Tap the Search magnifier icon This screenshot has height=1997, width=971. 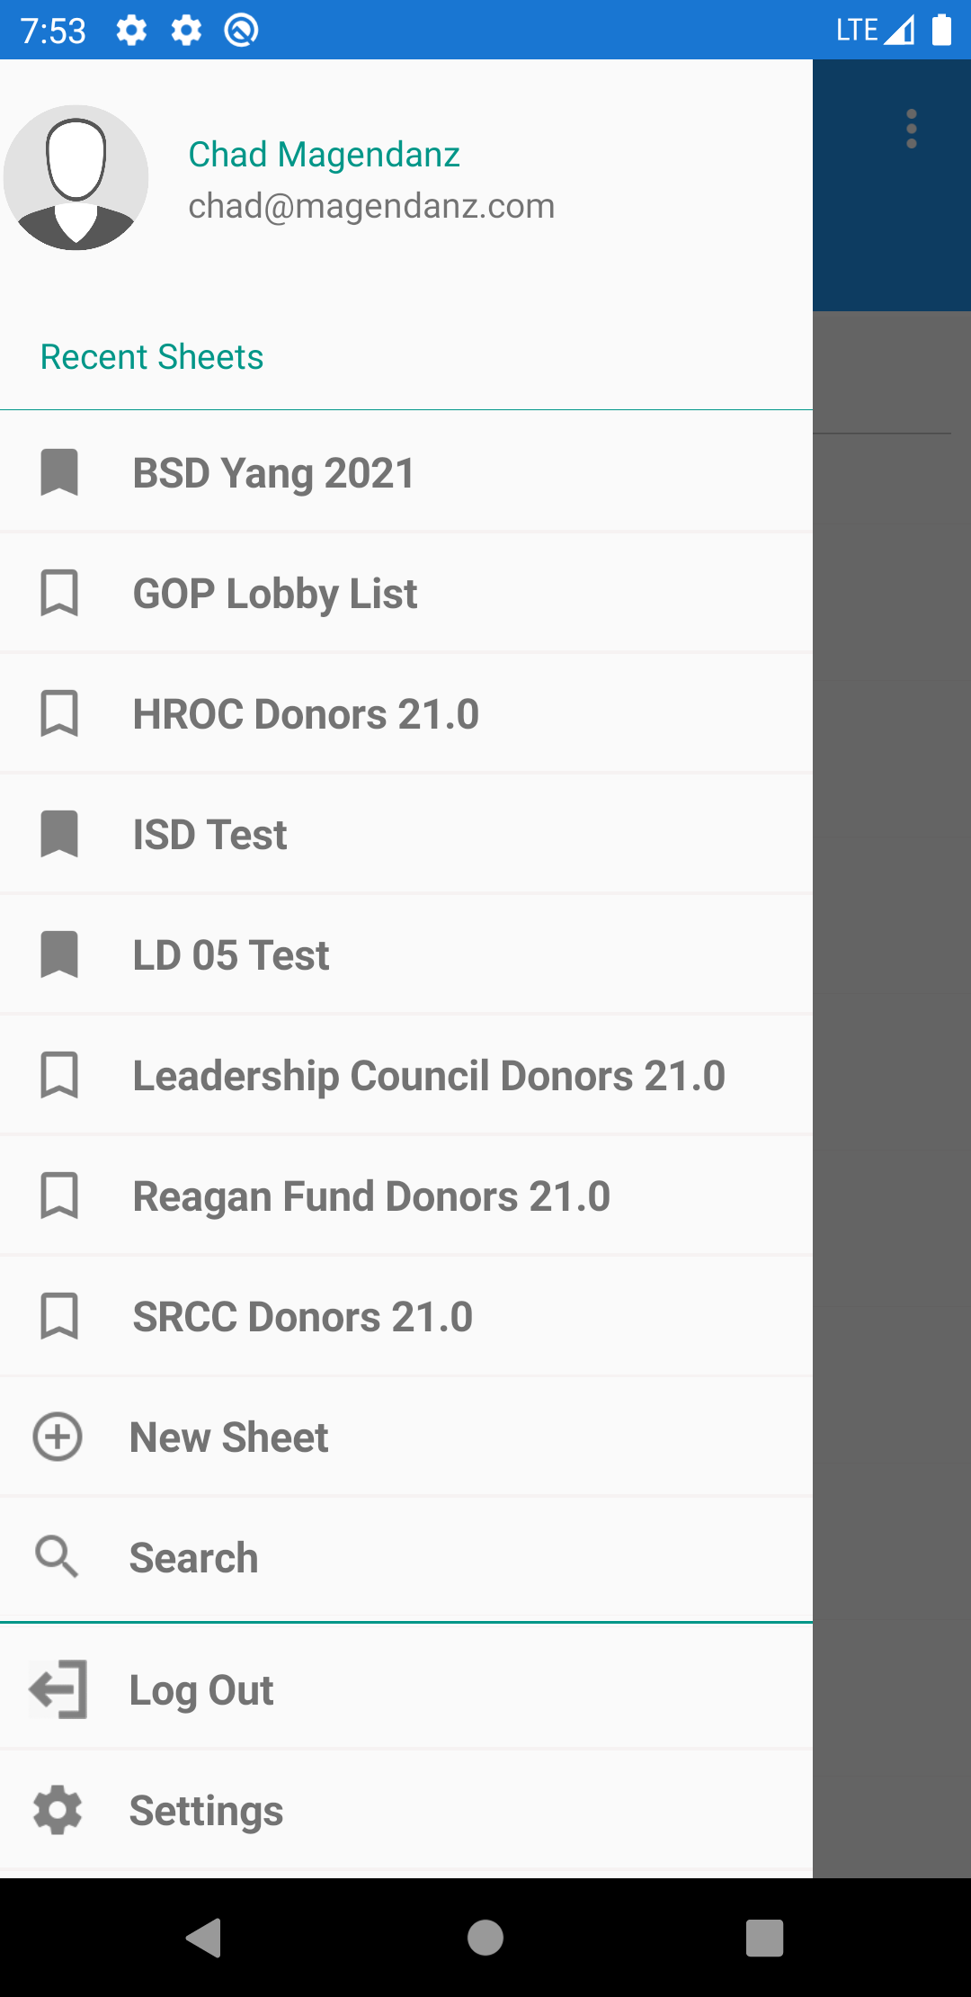pyautogui.click(x=58, y=1557)
